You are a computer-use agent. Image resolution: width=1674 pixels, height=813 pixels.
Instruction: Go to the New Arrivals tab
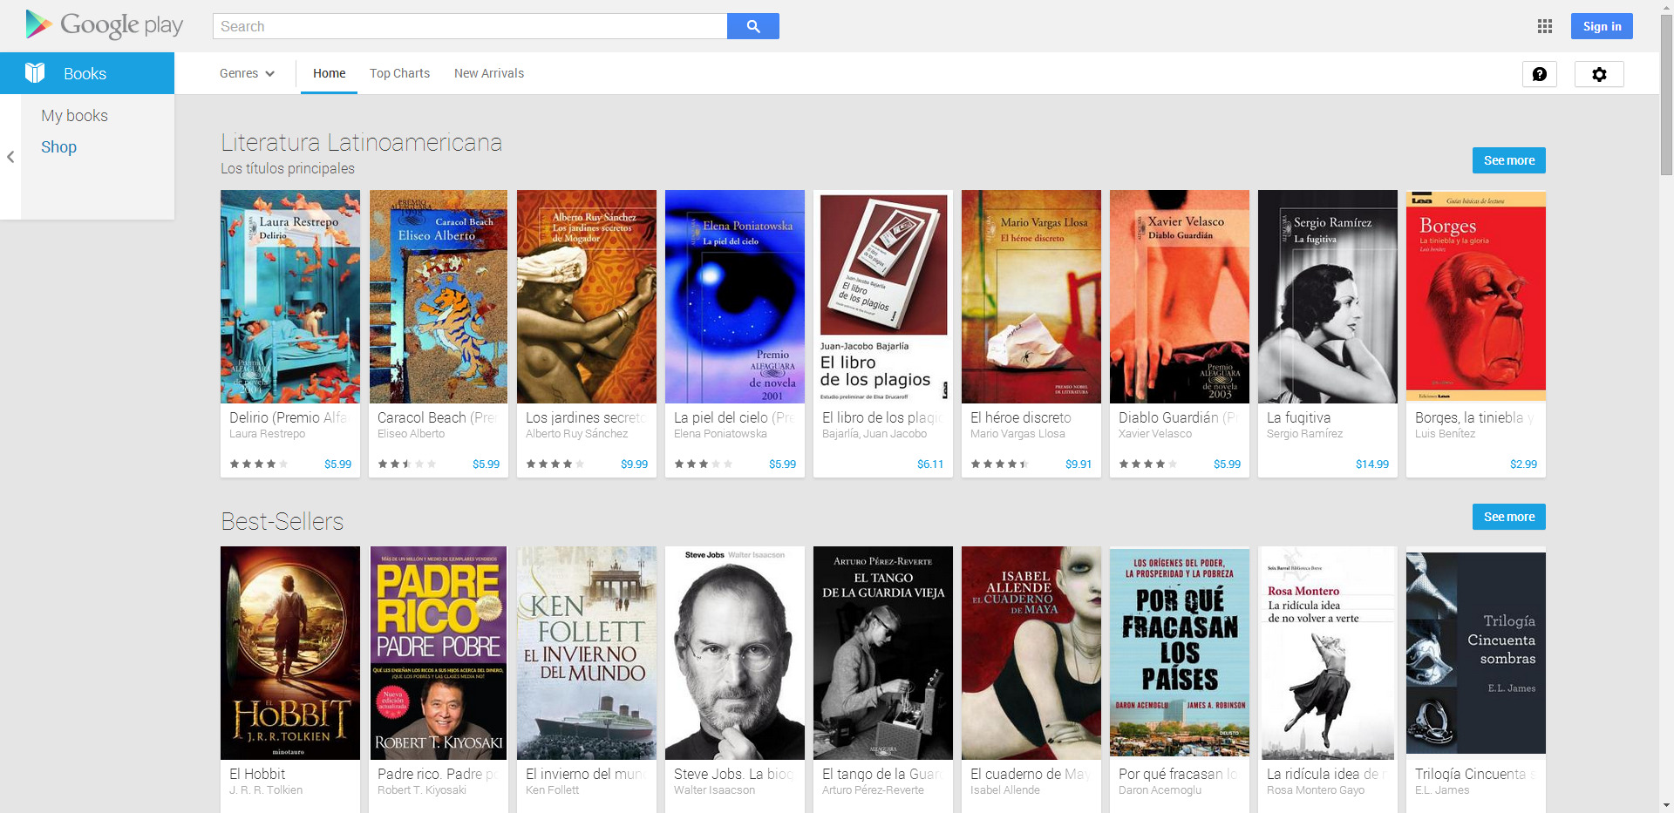tap(488, 73)
